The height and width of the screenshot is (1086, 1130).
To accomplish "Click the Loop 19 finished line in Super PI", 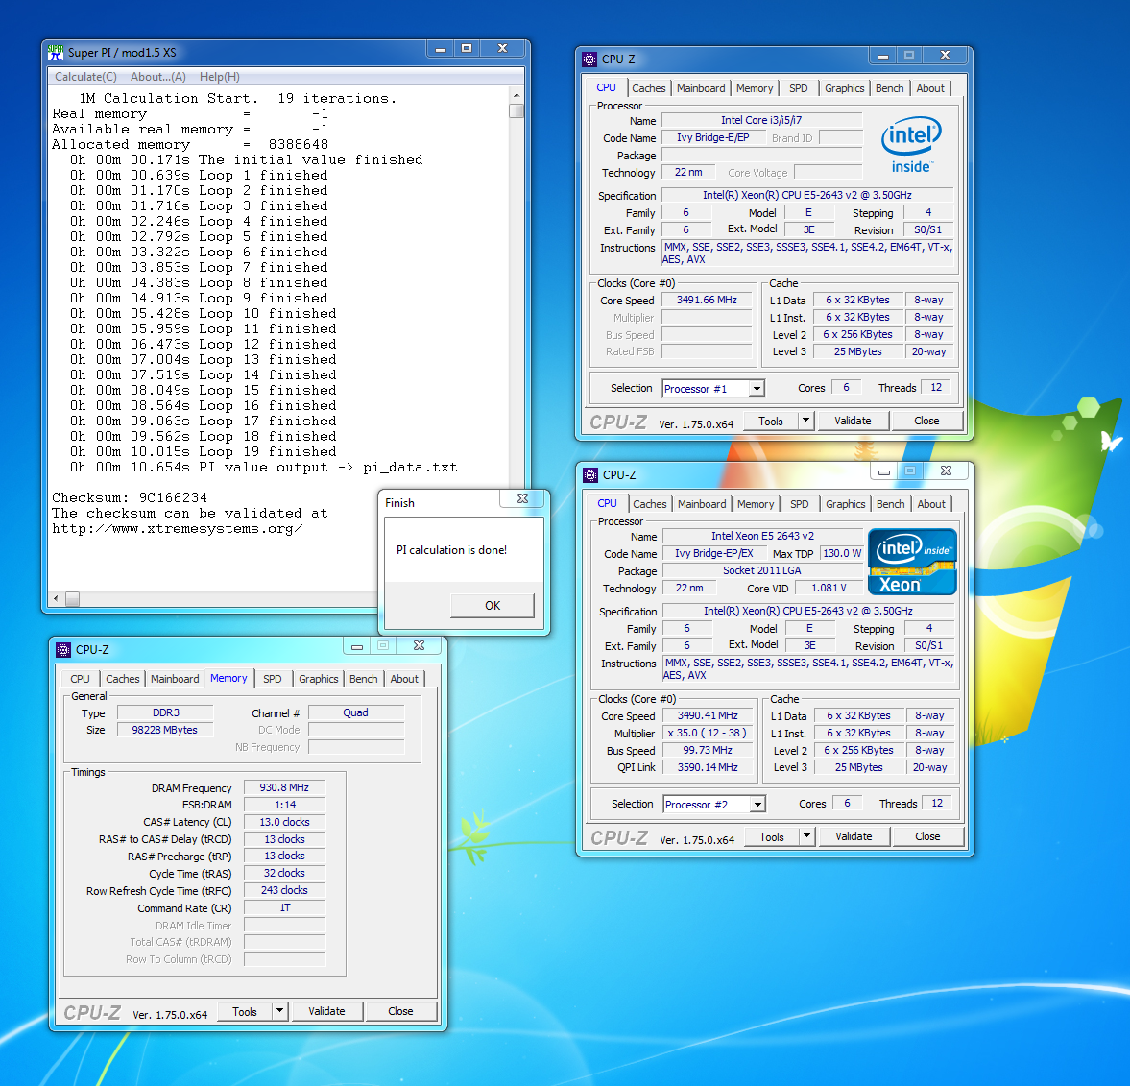I will pos(204,451).
